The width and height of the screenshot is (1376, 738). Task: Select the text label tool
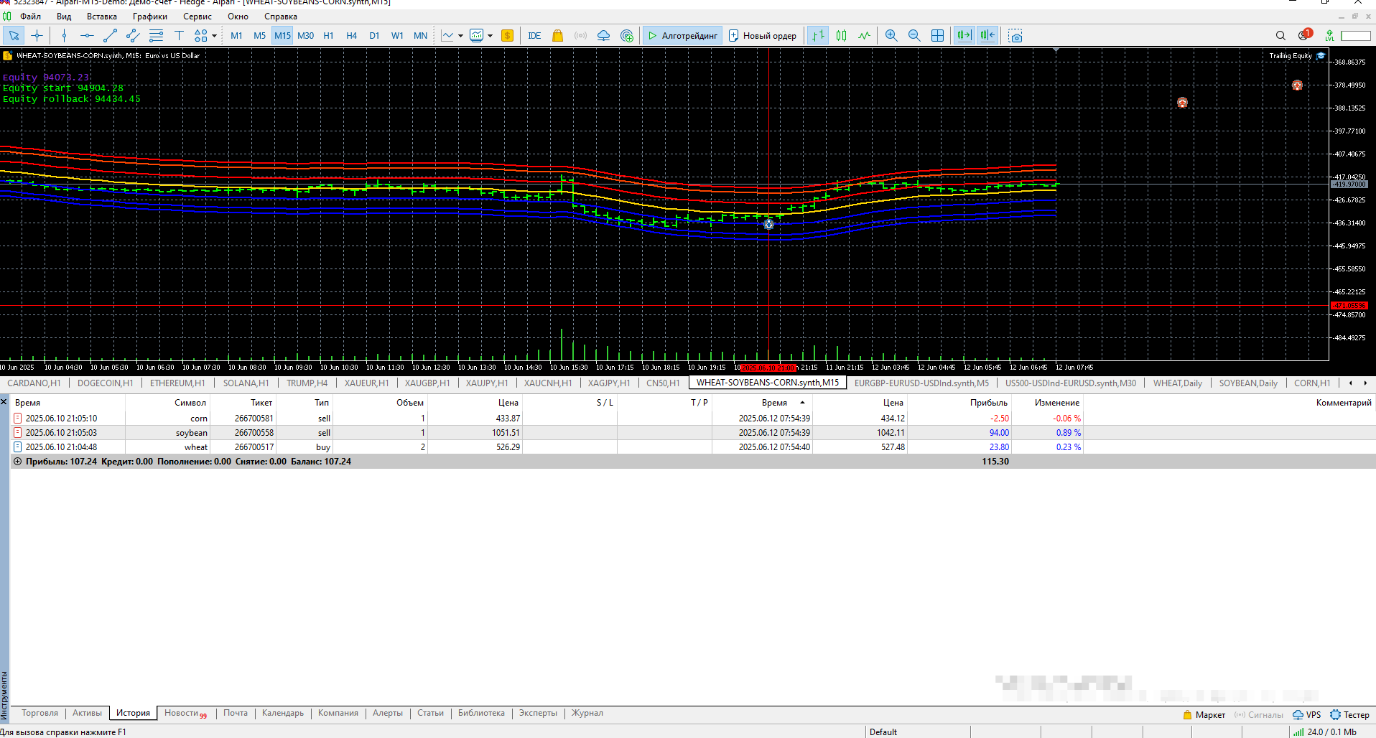(x=179, y=35)
